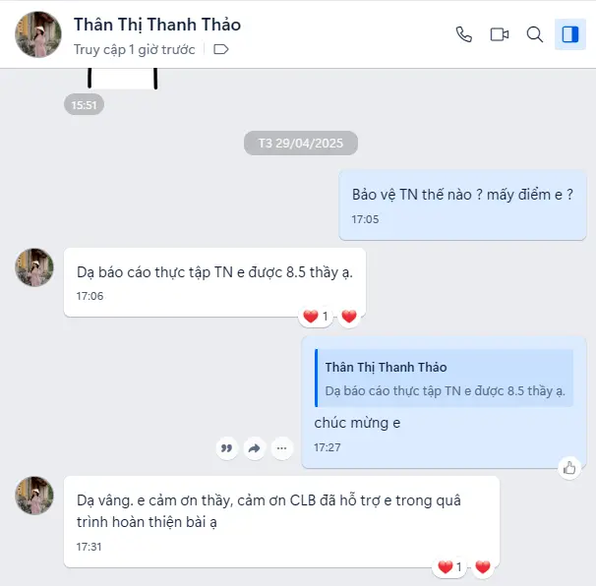Start a video call from the header

tap(500, 34)
